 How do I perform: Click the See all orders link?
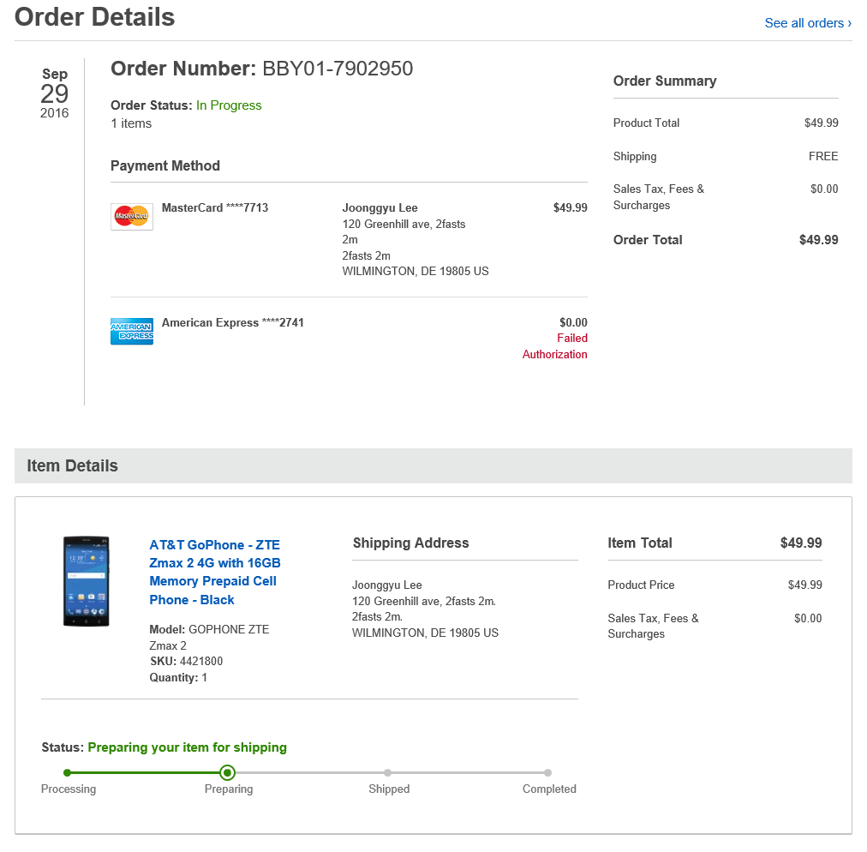tap(808, 23)
